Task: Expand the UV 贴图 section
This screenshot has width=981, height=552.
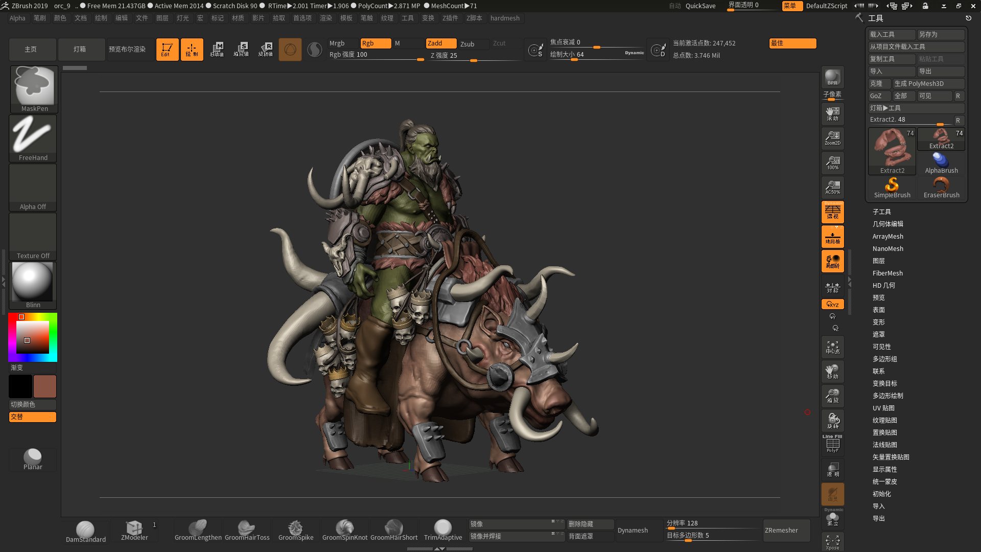Action: [883, 408]
